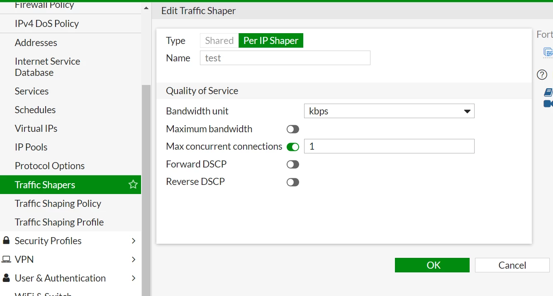Click the User & Authentication person icon

6,278
